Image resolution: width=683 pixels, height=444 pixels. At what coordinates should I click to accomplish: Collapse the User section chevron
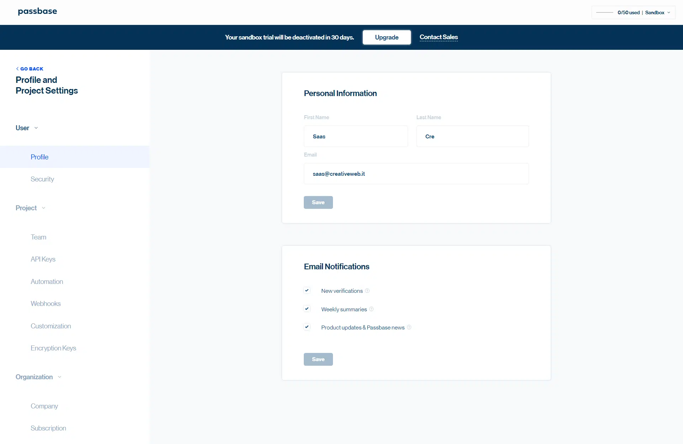click(36, 128)
